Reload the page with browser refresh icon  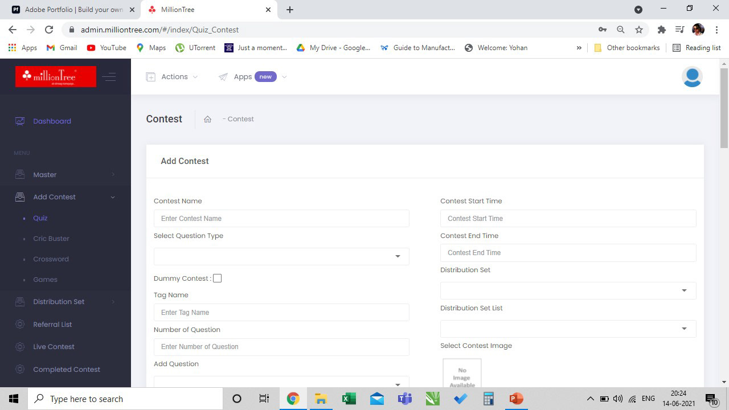[49, 30]
